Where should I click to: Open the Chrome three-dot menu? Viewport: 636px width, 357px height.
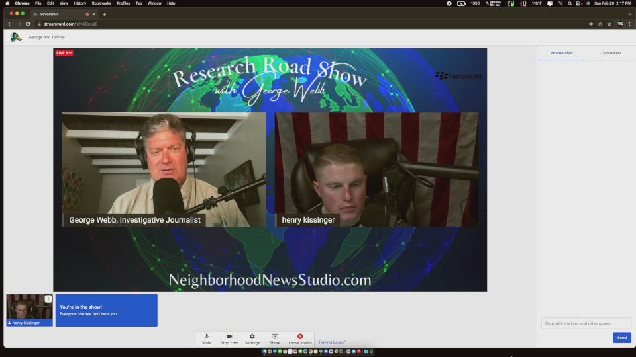pos(630,24)
